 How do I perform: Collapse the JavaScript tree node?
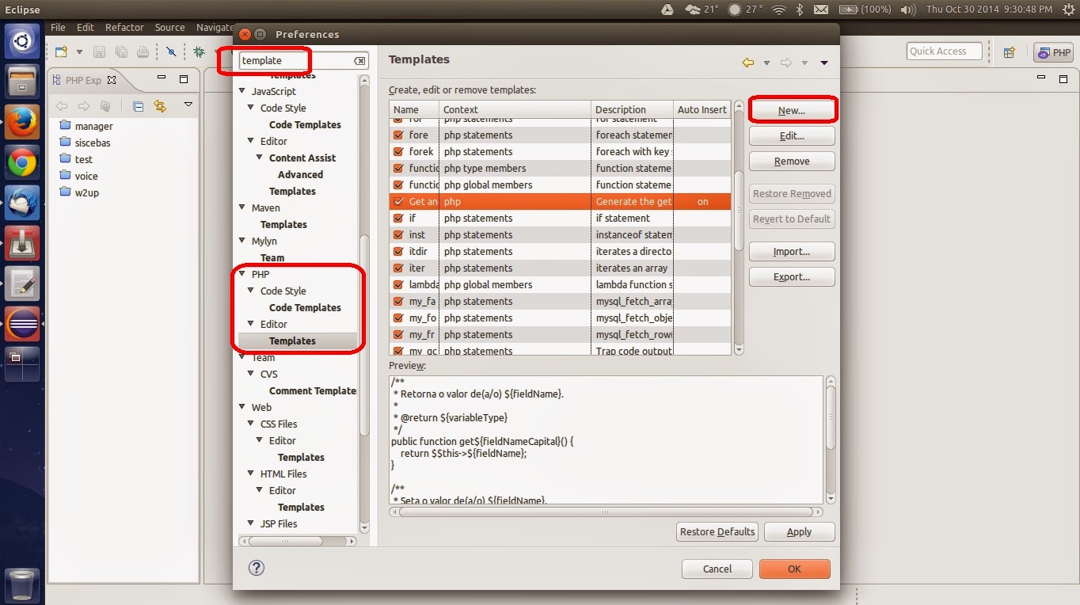pyautogui.click(x=243, y=91)
